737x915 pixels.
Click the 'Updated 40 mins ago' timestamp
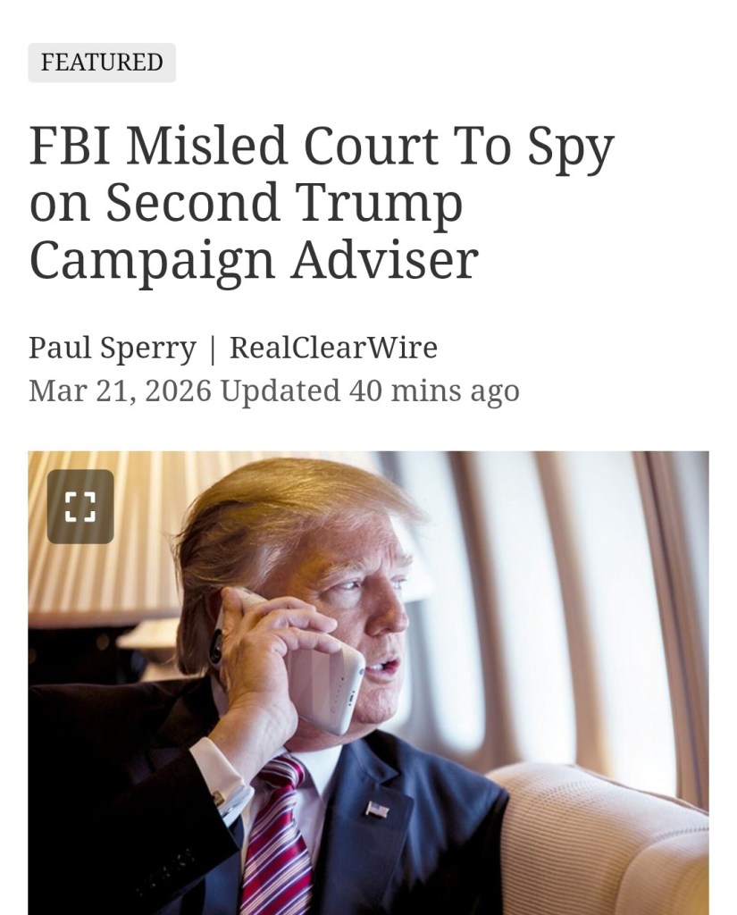(x=370, y=390)
